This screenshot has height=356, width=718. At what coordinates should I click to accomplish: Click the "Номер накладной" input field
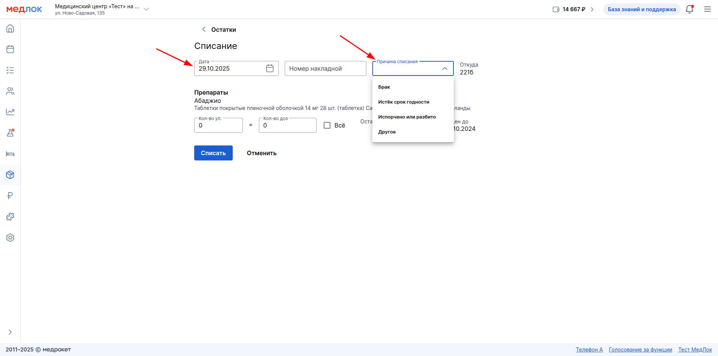coord(325,68)
